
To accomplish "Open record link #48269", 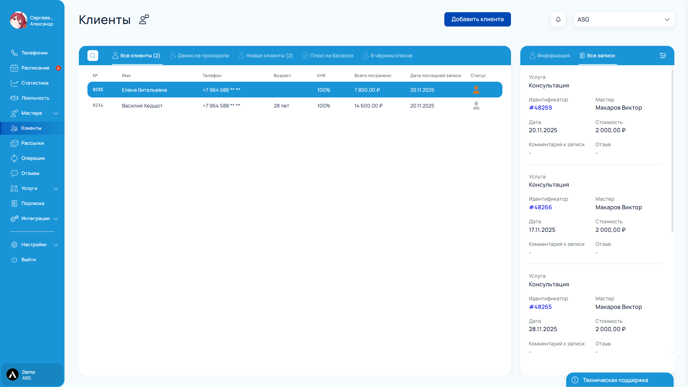I will click(x=540, y=107).
